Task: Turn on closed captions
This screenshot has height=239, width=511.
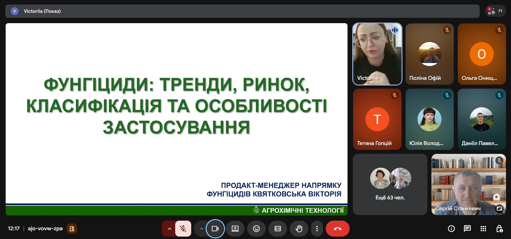Action: [x=277, y=229]
